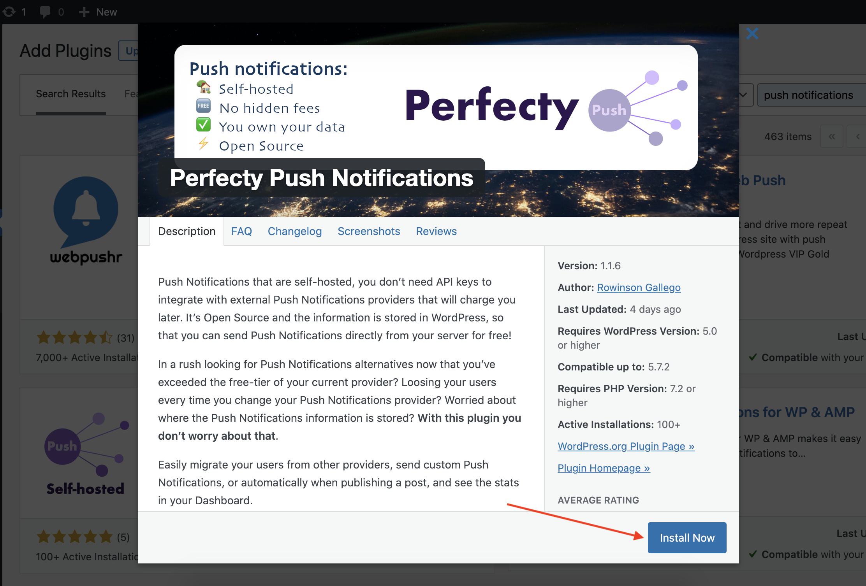Screen dimensions: 866x586
Task: Click Install Now button
Action: tap(686, 537)
